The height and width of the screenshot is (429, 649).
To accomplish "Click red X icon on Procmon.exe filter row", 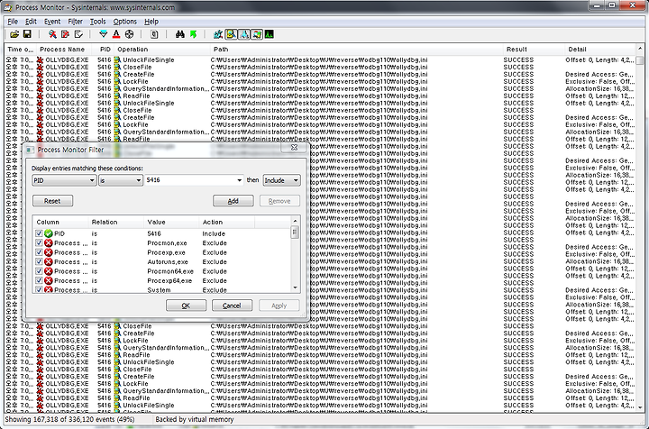I will (x=49, y=243).
